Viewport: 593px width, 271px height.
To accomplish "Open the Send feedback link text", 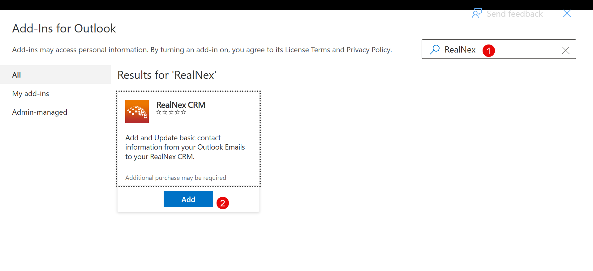I will [x=515, y=14].
